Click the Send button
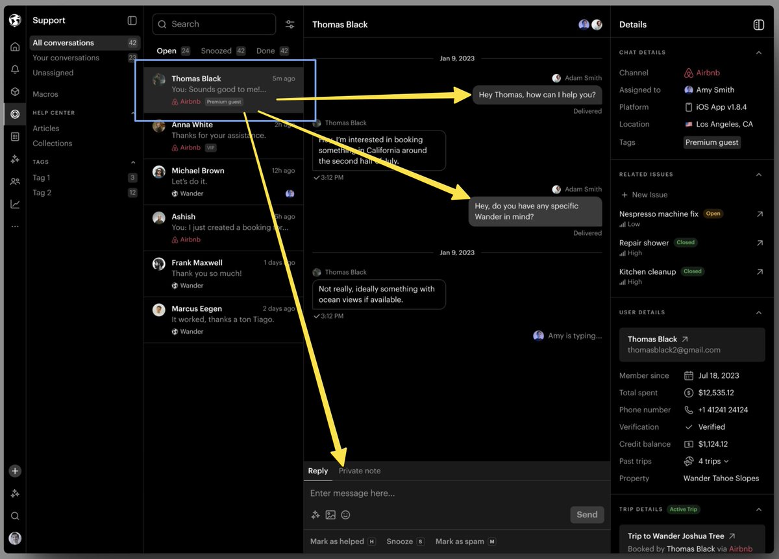Screen dimensions: 779x559 [x=587, y=515]
